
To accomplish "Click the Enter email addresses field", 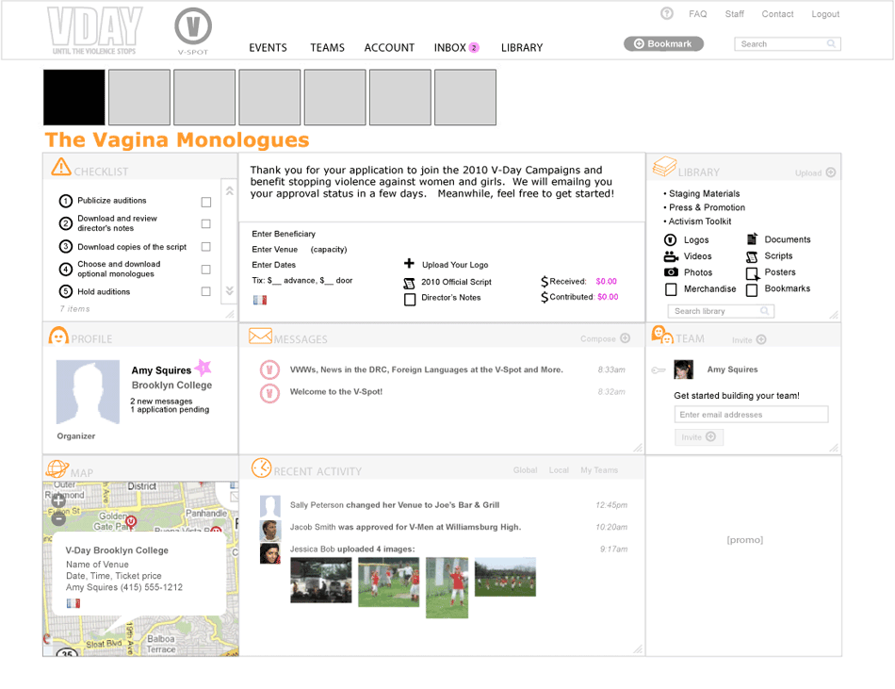I will coord(751,415).
